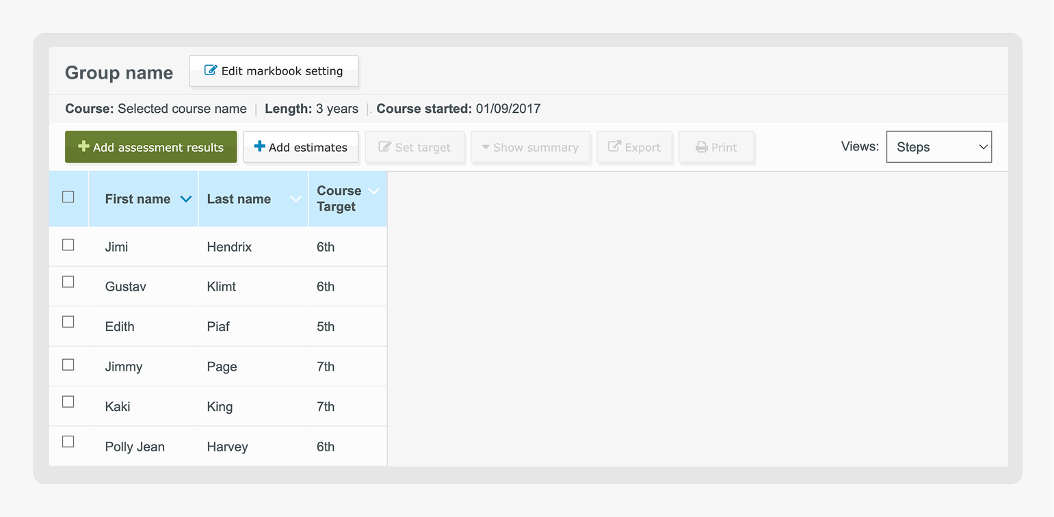1054x517 pixels.
Task: Click the first name Kaki
Action: (x=118, y=406)
